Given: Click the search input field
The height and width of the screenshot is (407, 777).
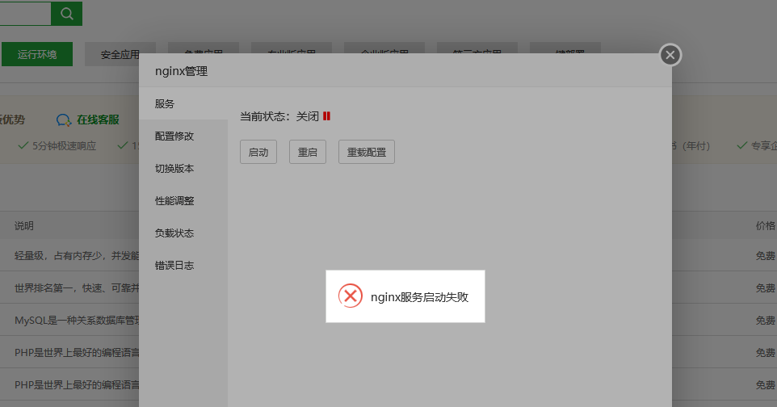Looking at the screenshot, I should coord(25,14).
